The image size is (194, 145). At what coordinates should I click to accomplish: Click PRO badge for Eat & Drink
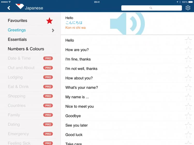point(48,86)
